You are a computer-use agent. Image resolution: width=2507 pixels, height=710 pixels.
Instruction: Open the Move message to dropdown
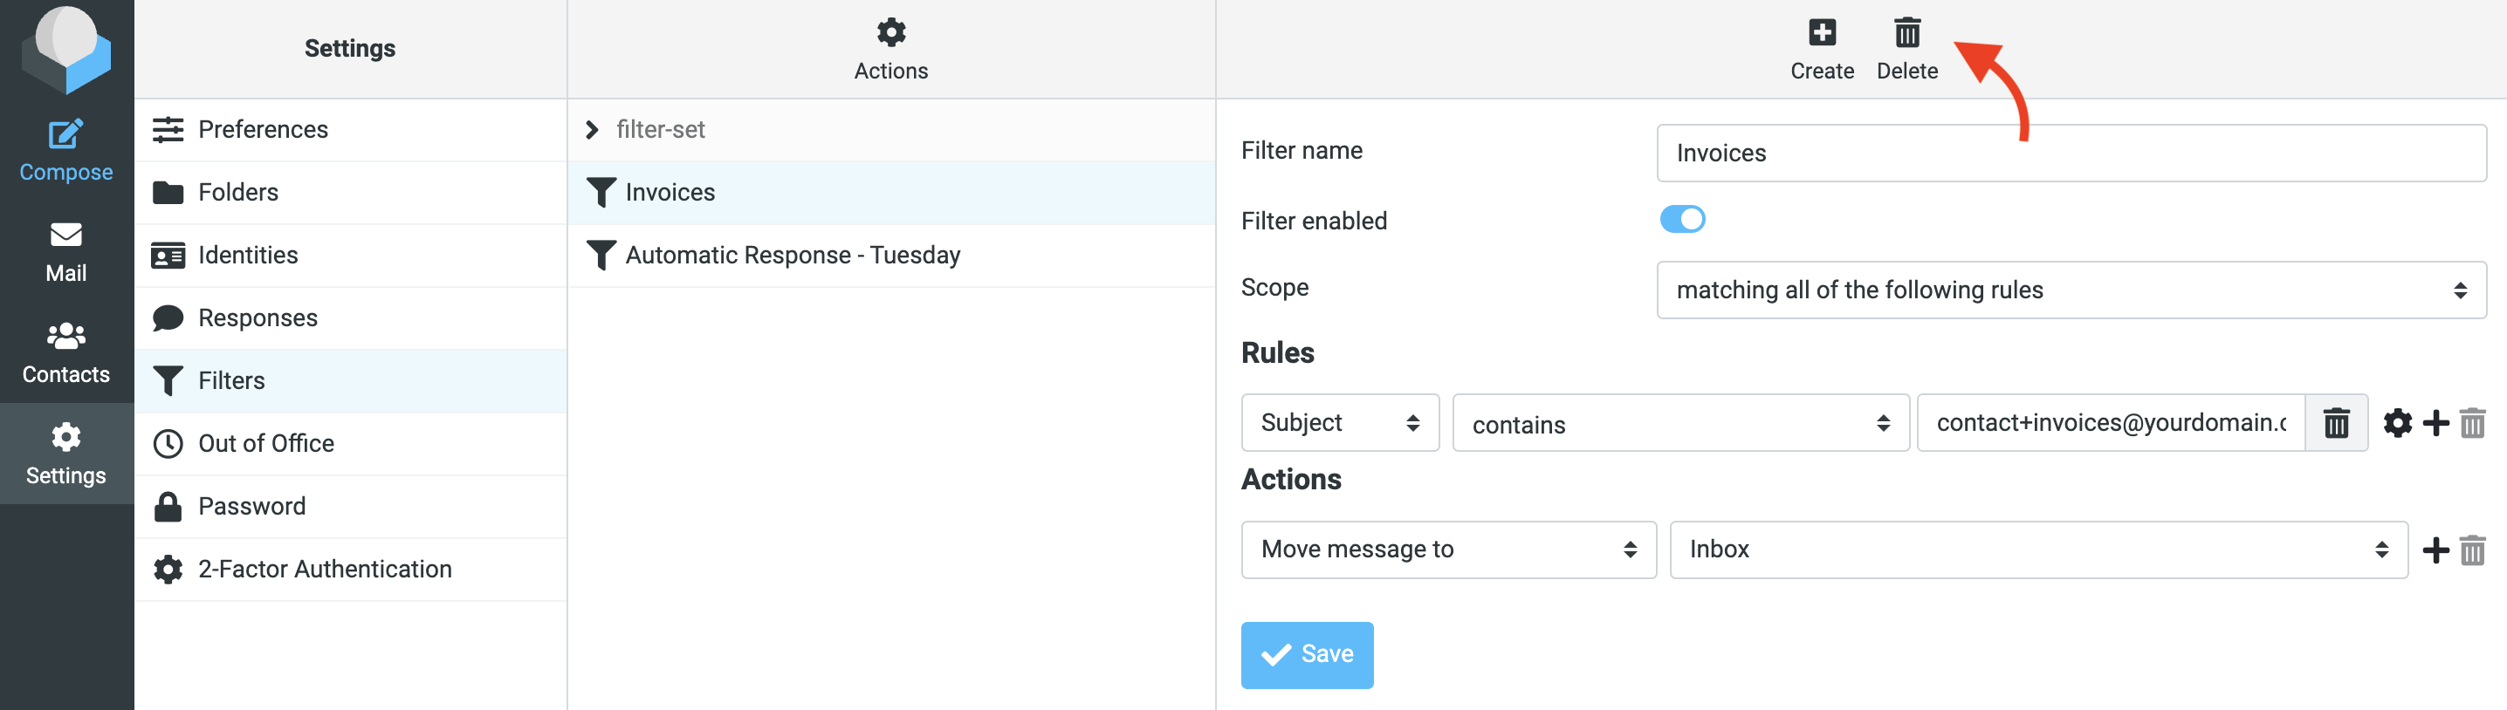tap(1447, 550)
